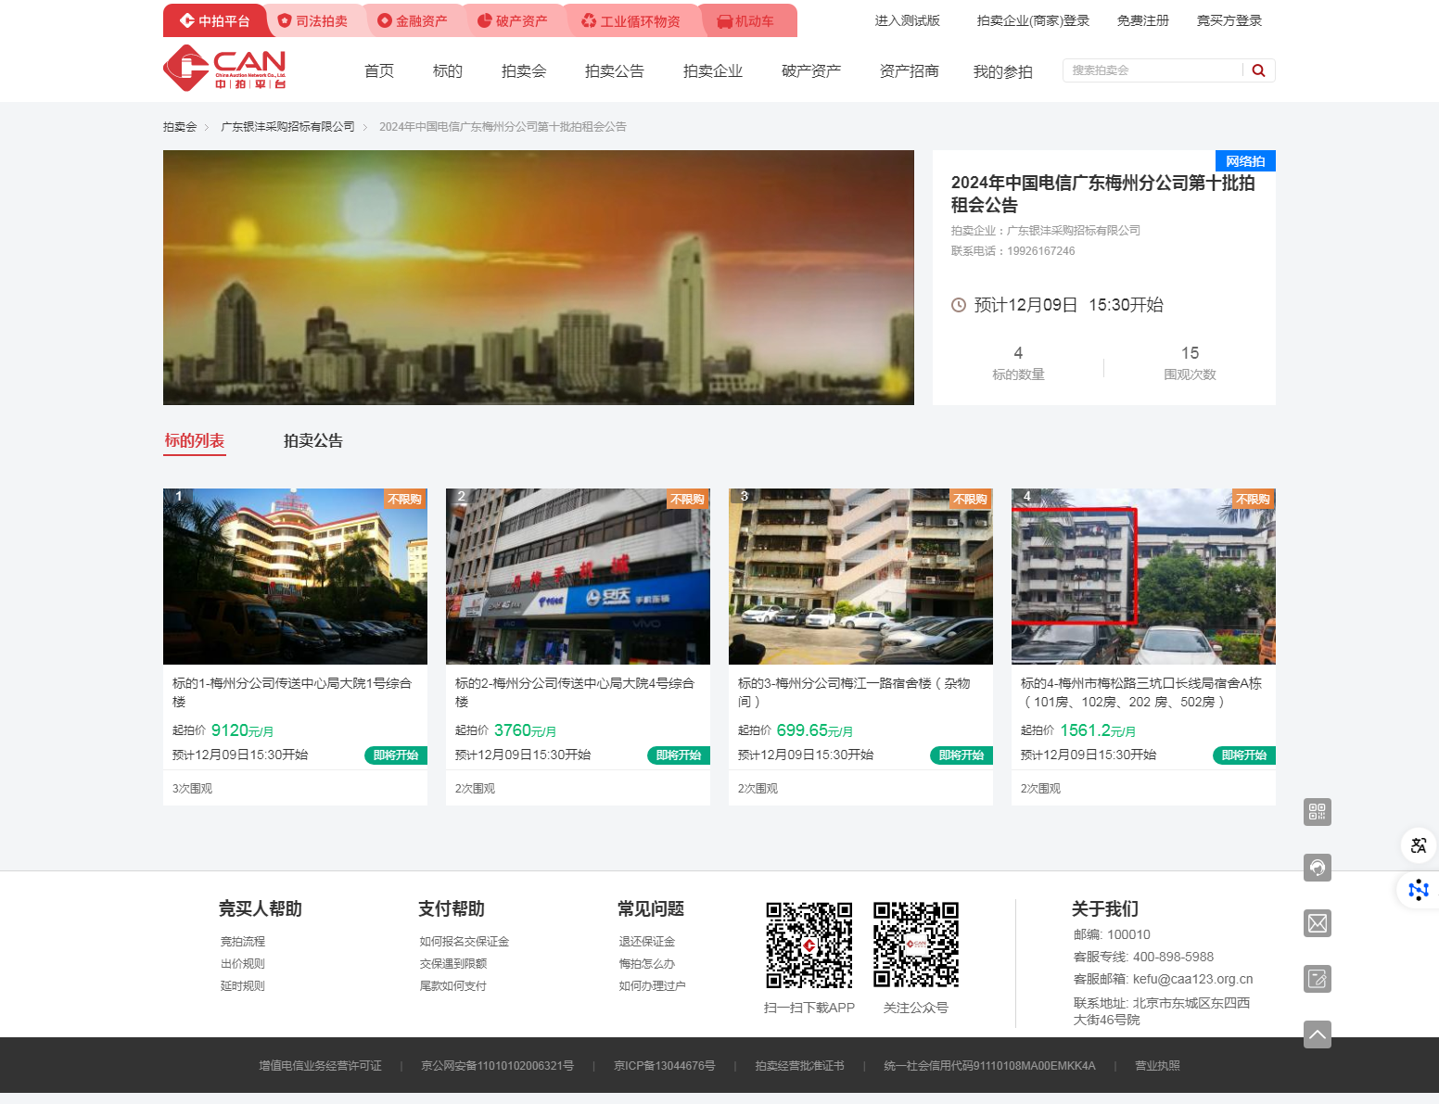
Task: Click title 标的4-梅州市梅松路三坑口长线局宿舍A栋
Action: (1141, 692)
